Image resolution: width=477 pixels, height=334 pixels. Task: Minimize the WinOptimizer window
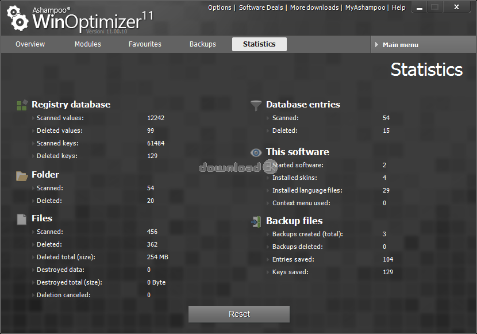[420, 7]
